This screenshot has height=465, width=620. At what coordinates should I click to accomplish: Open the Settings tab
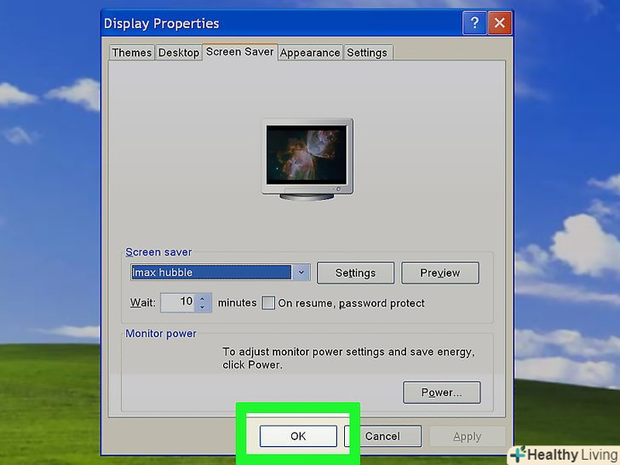pyautogui.click(x=367, y=53)
